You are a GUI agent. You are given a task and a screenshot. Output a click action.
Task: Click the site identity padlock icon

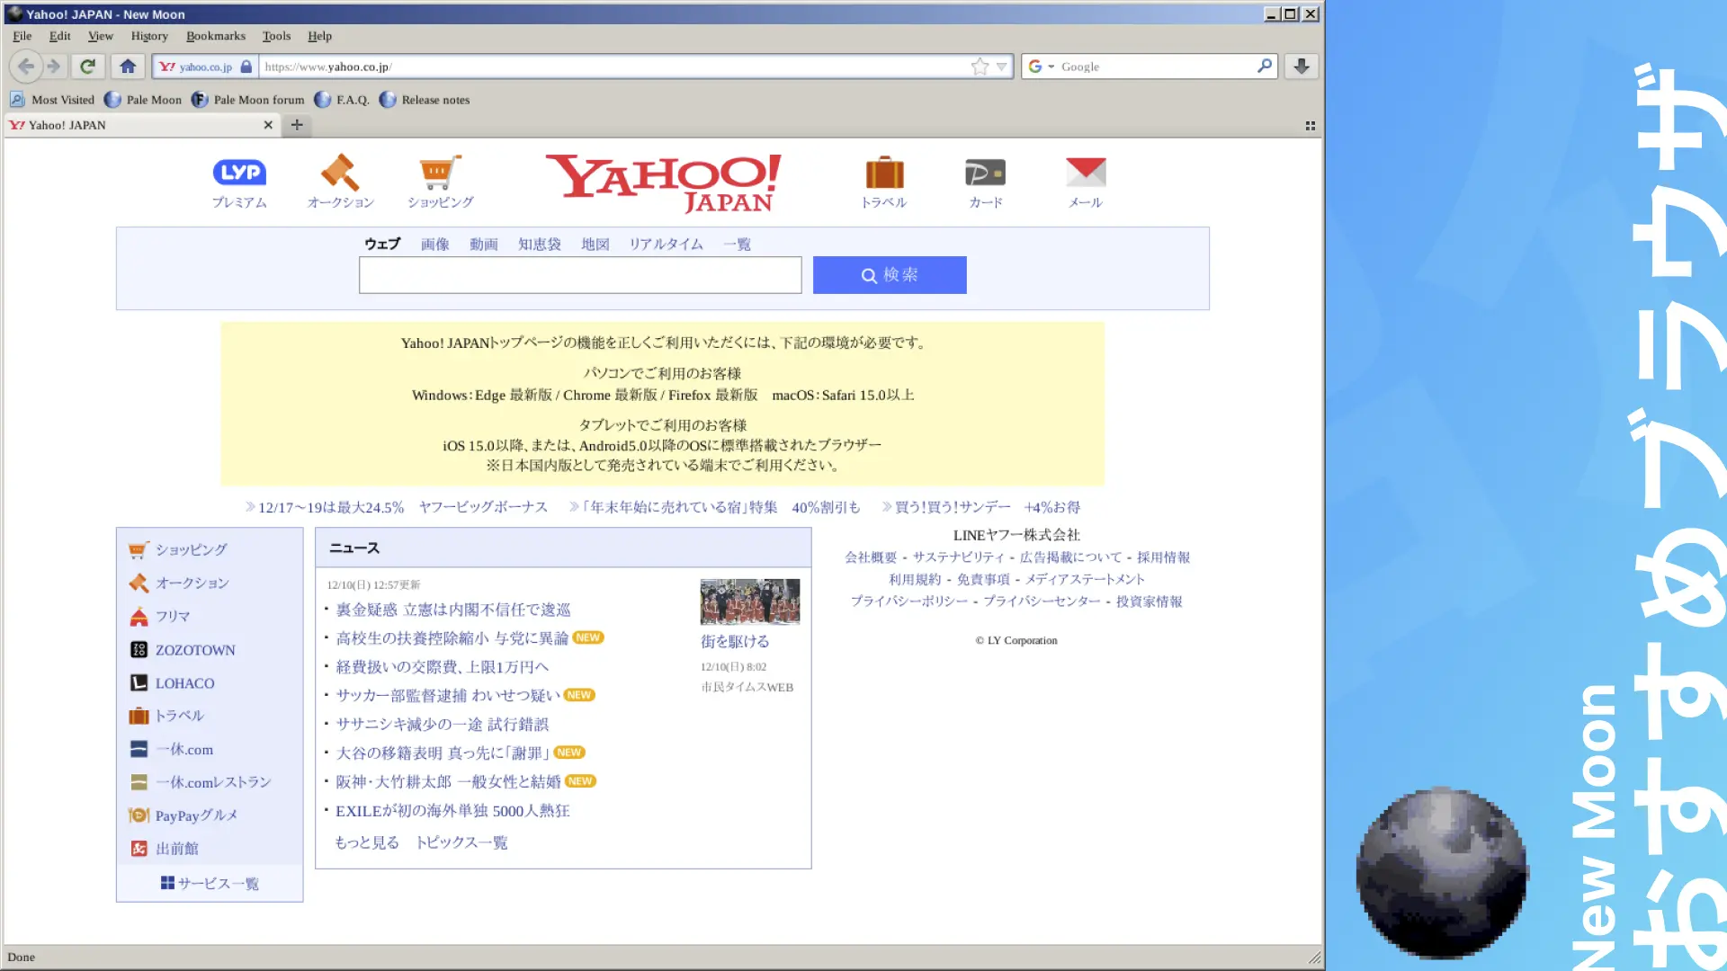coord(246,66)
